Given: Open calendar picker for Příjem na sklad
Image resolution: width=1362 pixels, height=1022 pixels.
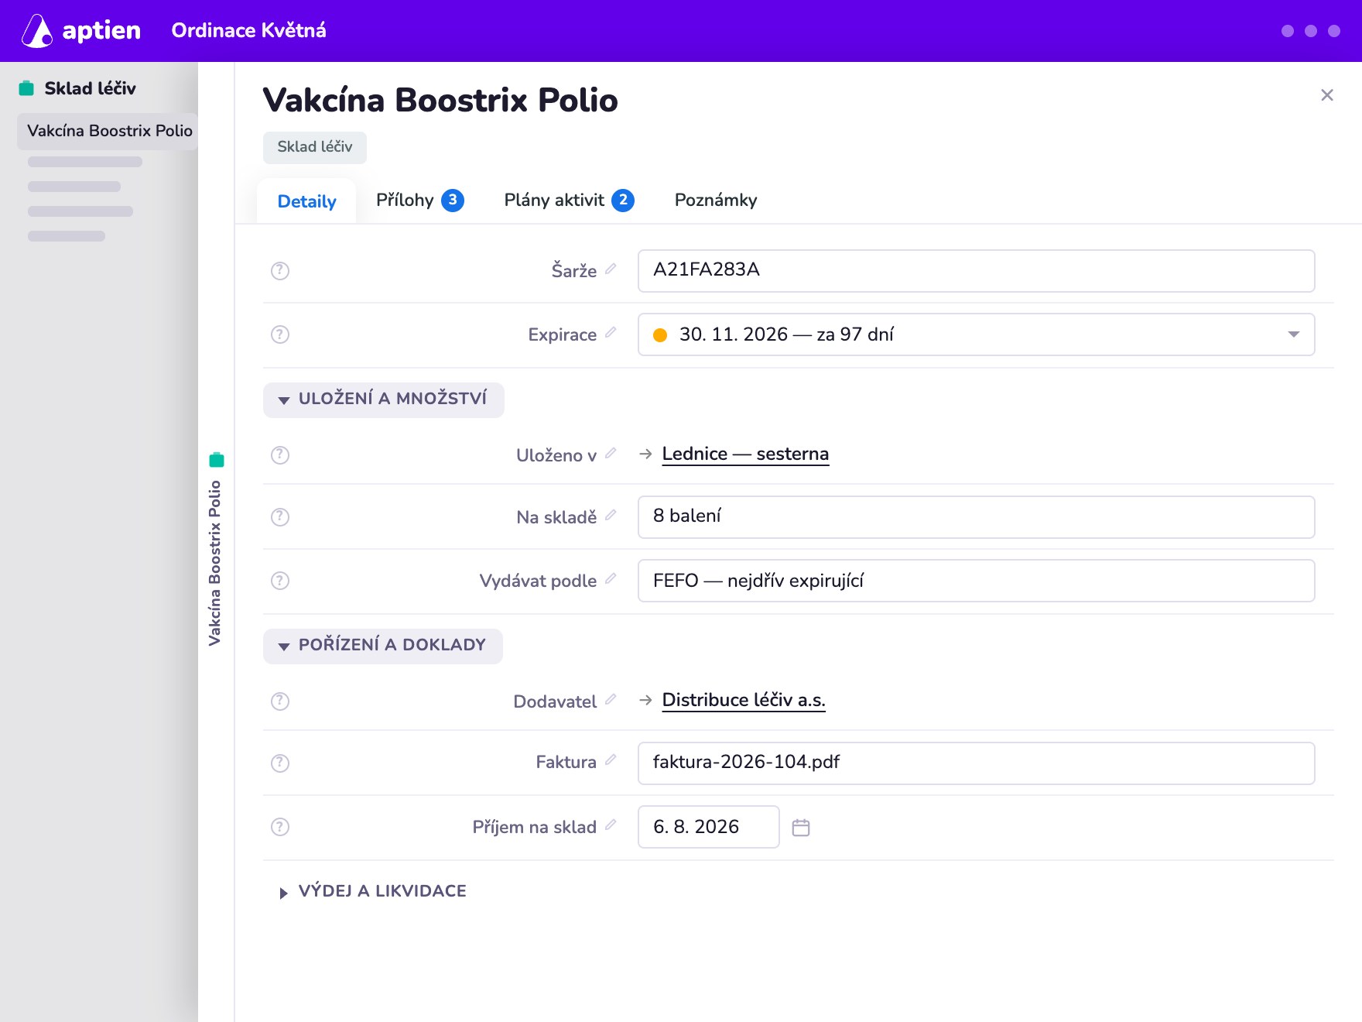Looking at the screenshot, I should pyautogui.click(x=801, y=828).
